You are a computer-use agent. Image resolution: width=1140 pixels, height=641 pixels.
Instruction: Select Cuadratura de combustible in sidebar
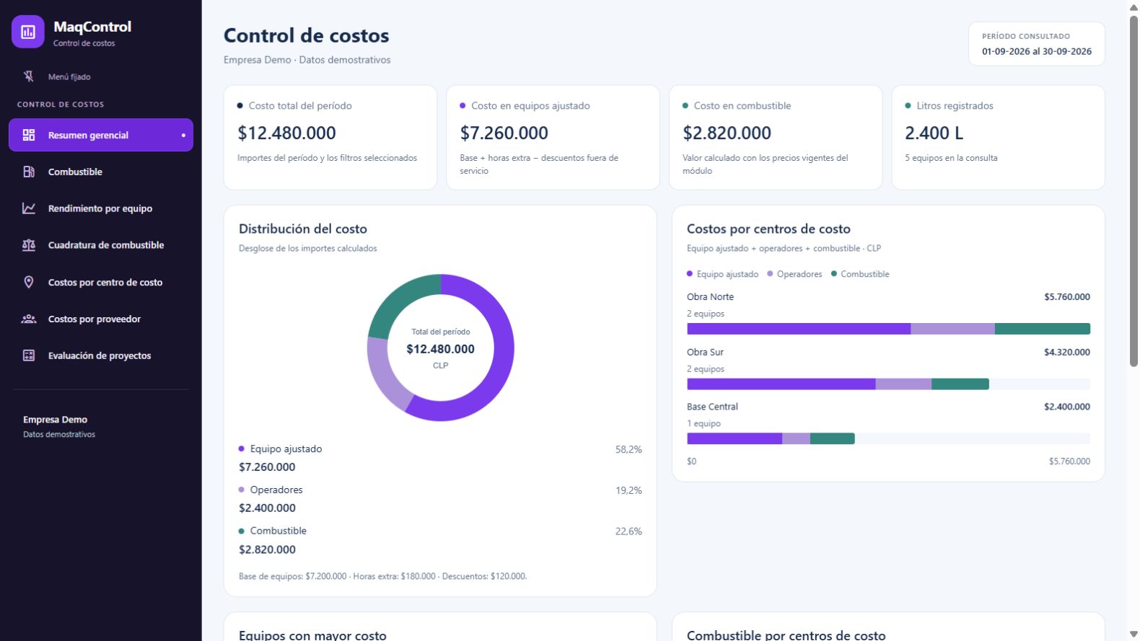[101, 245]
